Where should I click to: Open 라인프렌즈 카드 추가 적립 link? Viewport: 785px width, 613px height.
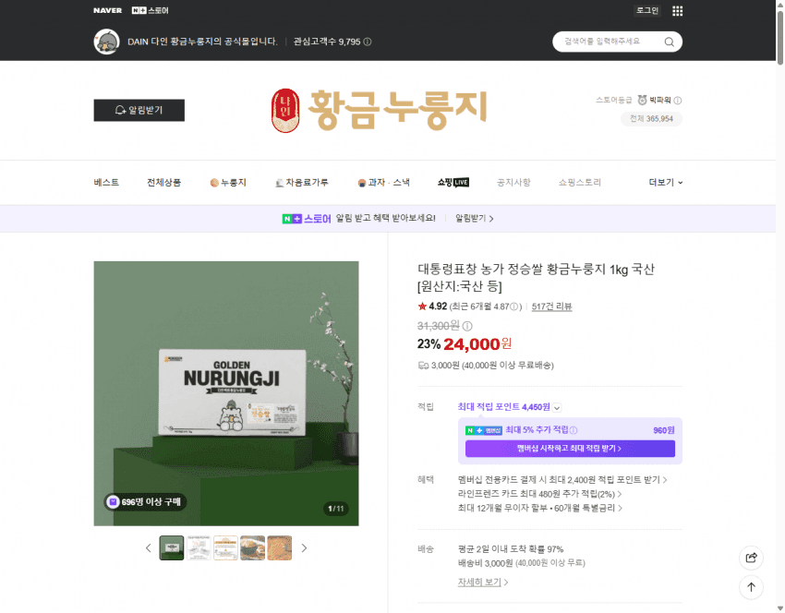tap(539, 494)
